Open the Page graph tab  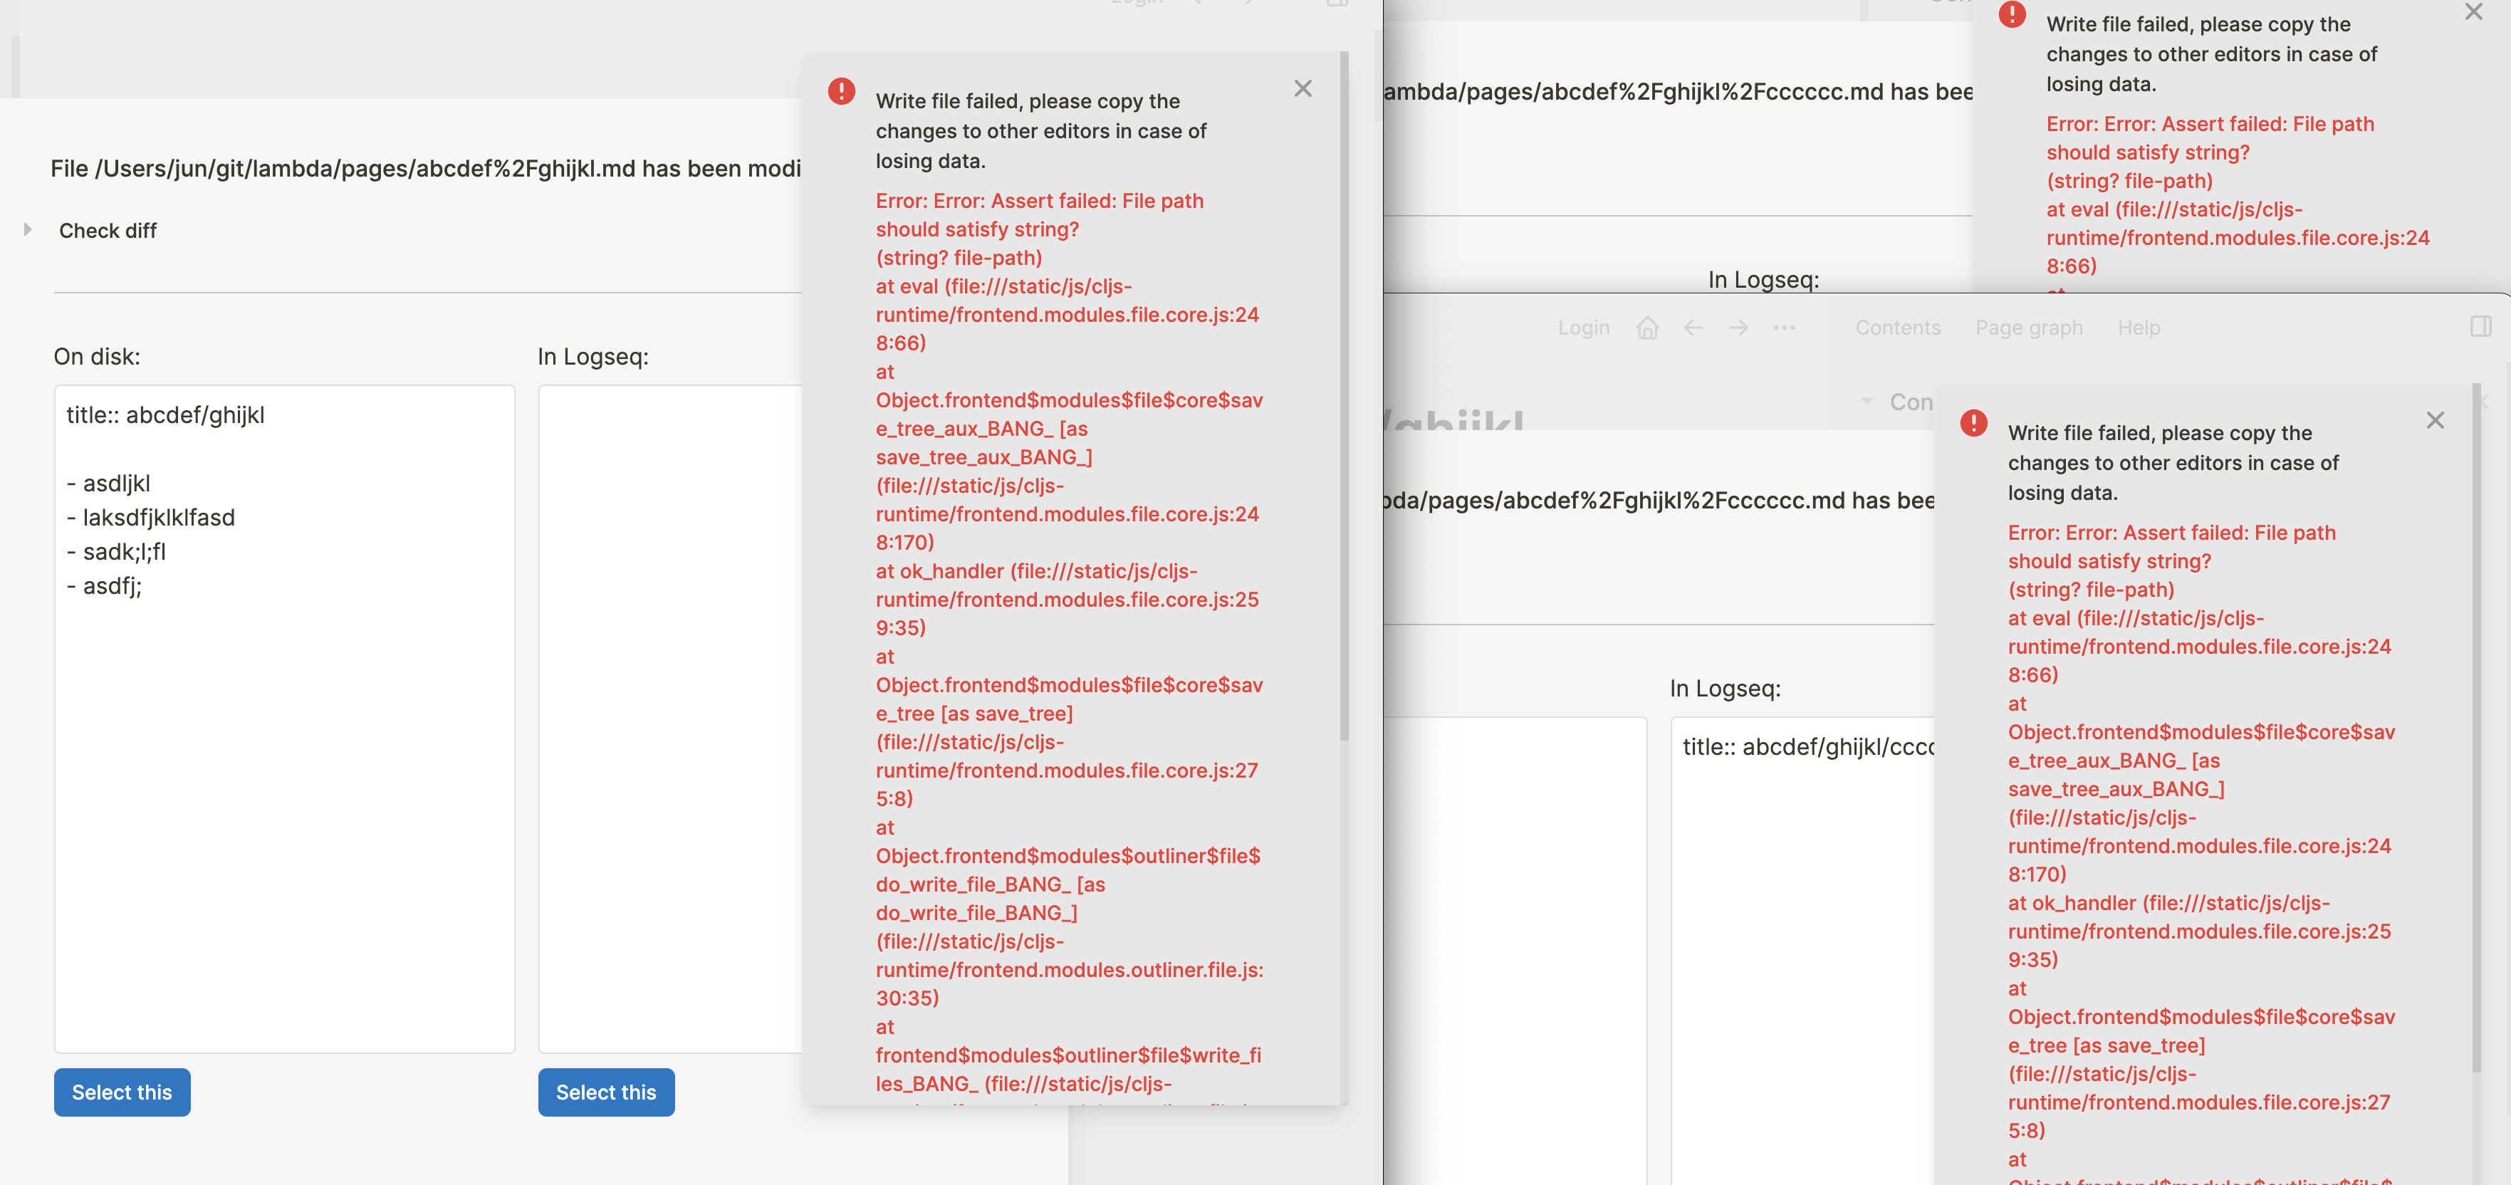[x=2028, y=328]
